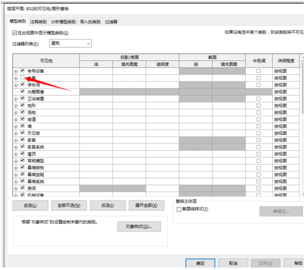Expand the 天花板 category node
The image size is (307, 270).
coord(16,134)
